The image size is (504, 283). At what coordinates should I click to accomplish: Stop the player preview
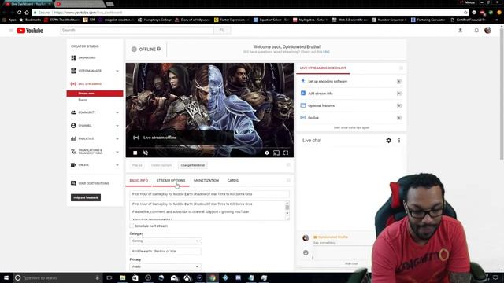(x=135, y=153)
